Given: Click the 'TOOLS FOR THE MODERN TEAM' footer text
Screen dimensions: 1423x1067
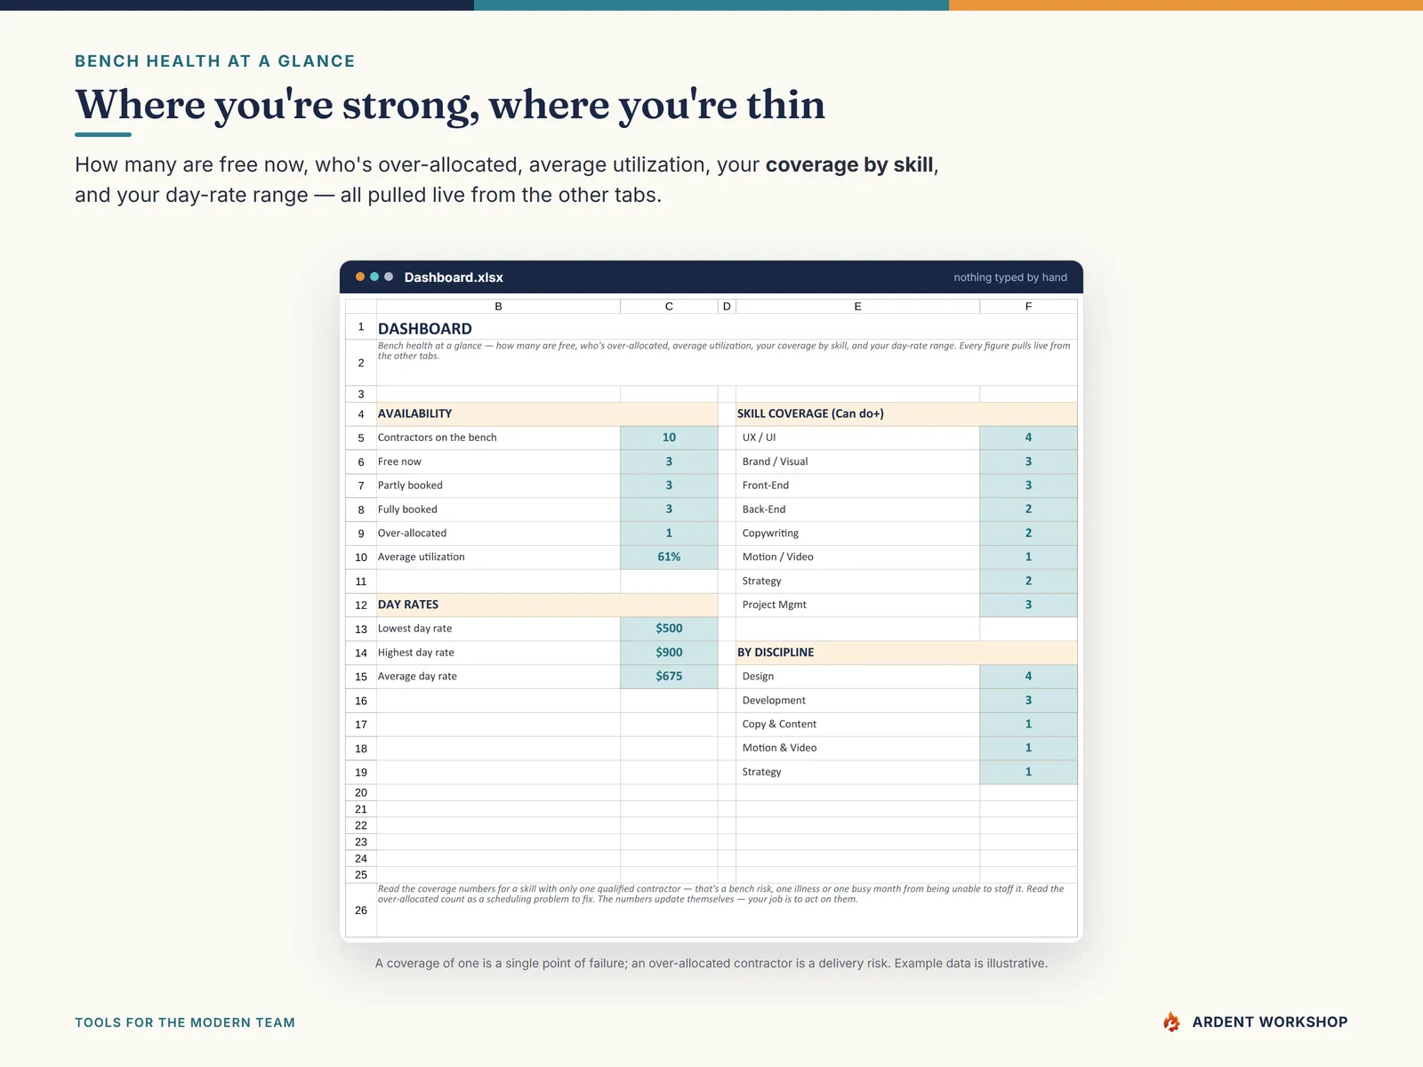Looking at the screenshot, I should 185,1023.
